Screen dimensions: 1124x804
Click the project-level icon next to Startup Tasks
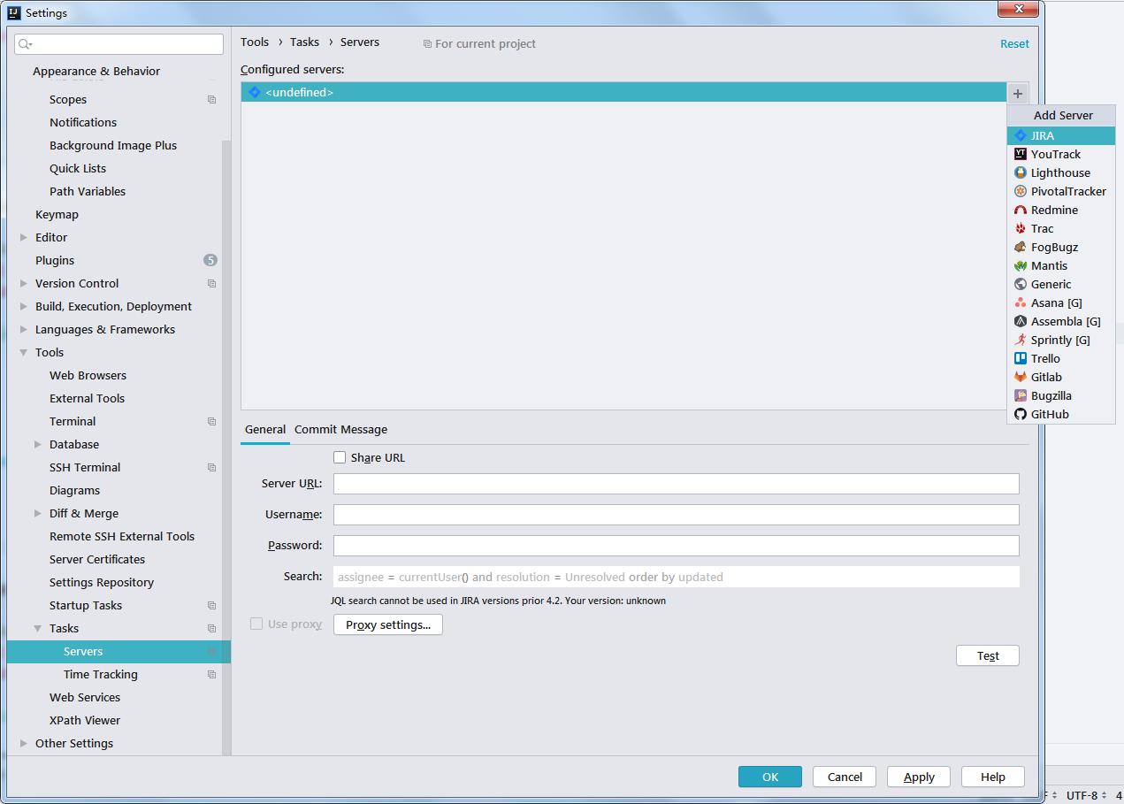pyautogui.click(x=211, y=605)
